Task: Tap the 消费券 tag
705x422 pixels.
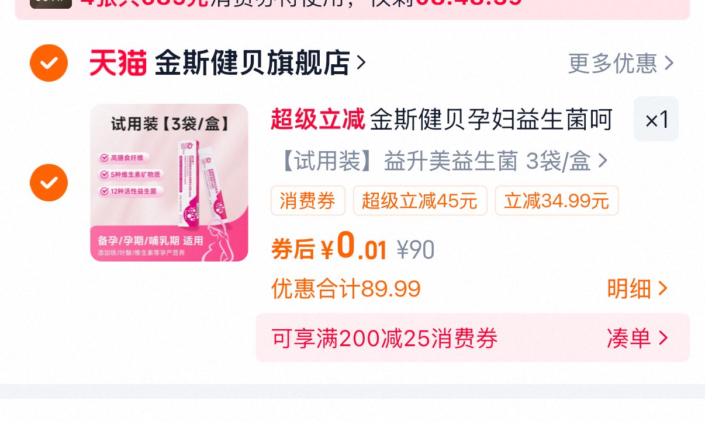Action: click(308, 201)
